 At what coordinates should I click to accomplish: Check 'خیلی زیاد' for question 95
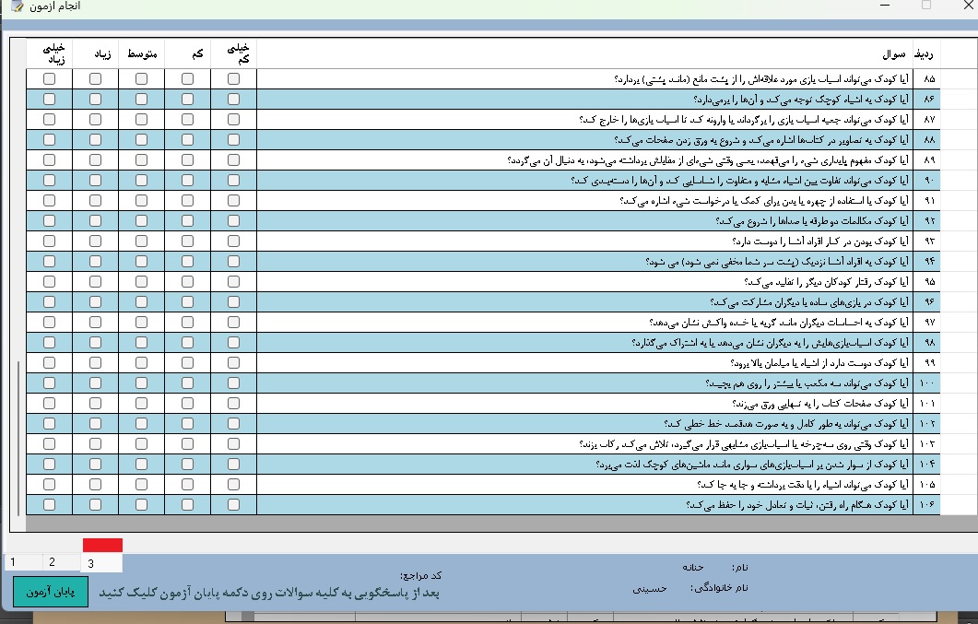pyautogui.click(x=50, y=282)
